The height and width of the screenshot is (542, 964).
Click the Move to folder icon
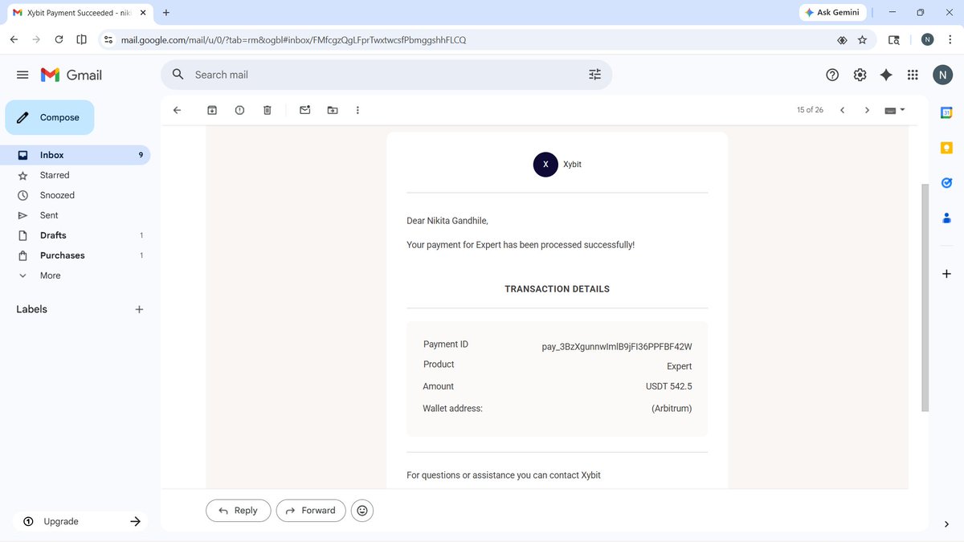coord(333,110)
